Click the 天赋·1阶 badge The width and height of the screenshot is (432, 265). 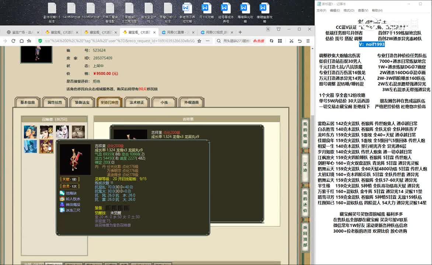pyautogui.click(x=70, y=179)
